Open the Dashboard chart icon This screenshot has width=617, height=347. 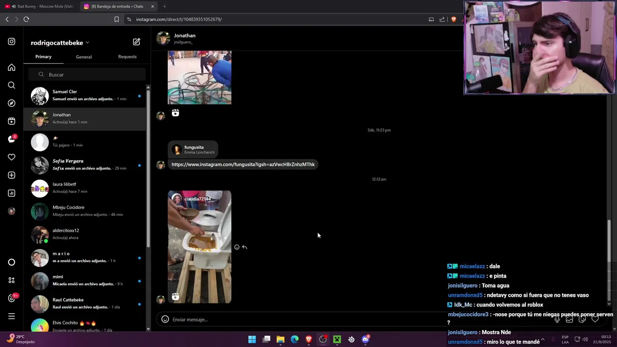pos(12,193)
